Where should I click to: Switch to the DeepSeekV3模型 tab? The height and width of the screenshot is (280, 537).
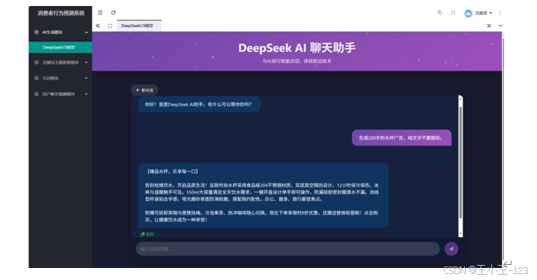click(x=137, y=26)
